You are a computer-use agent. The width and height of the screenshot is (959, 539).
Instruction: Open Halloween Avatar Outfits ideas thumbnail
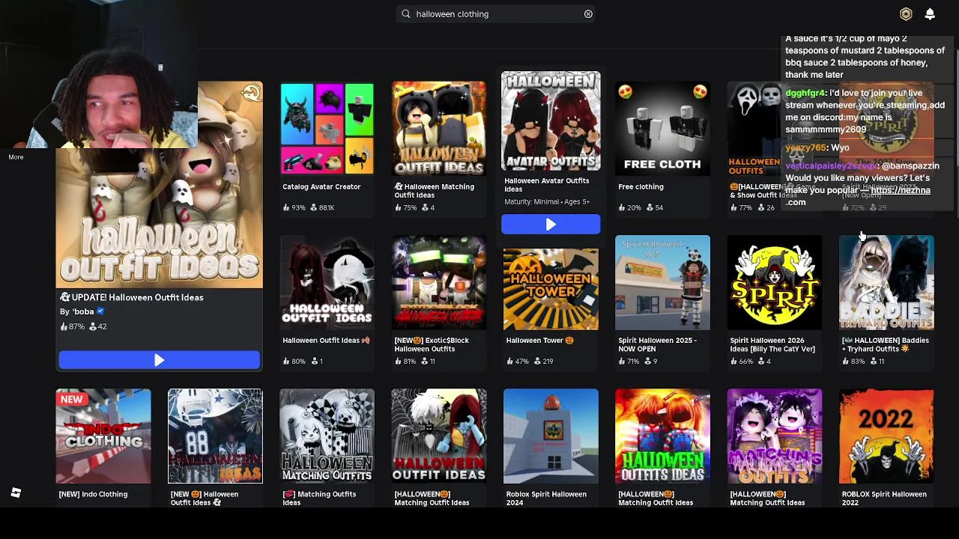(x=551, y=121)
